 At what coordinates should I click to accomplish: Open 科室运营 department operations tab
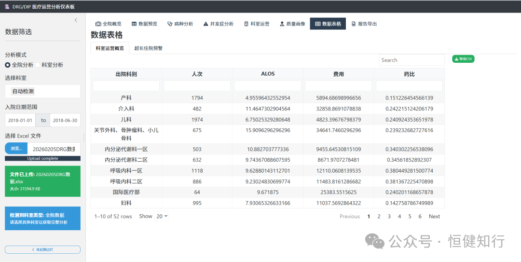click(x=257, y=24)
